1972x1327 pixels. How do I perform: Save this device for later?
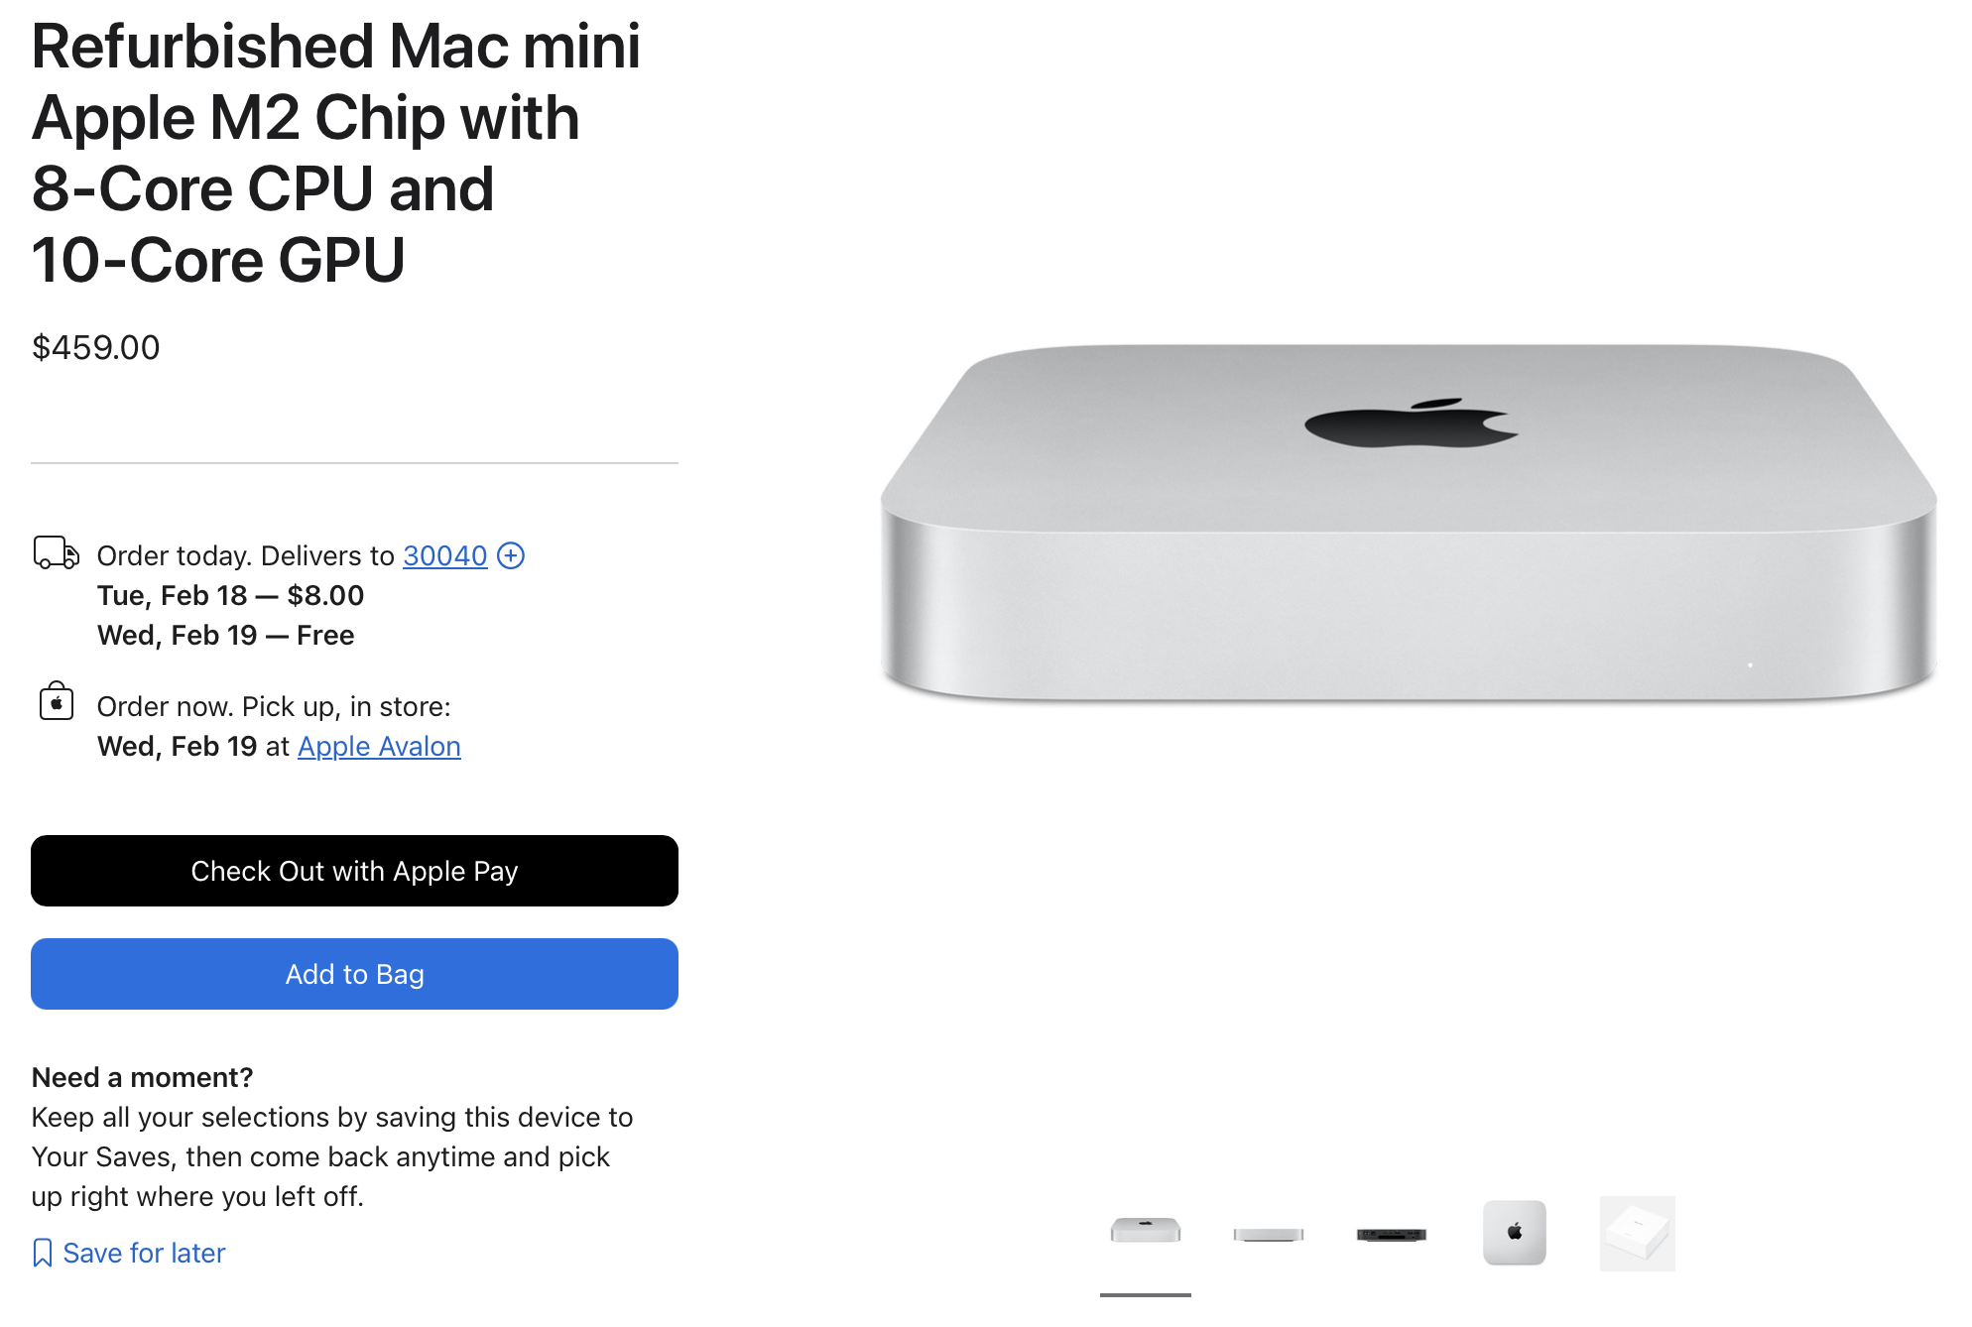144,1253
